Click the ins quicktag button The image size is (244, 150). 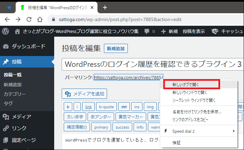point(137,107)
